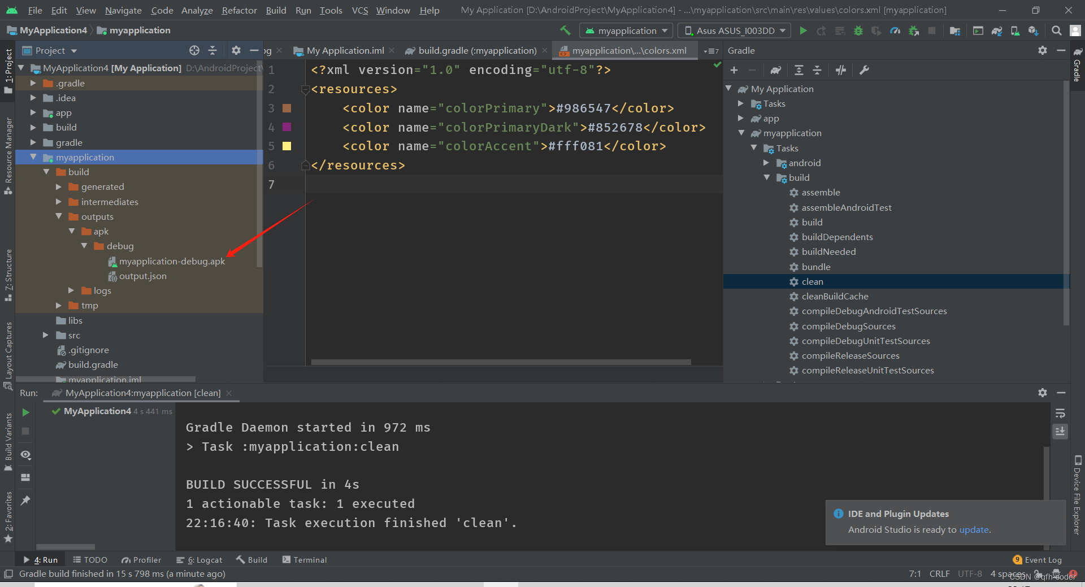The width and height of the screenshot is (1085, 587).
Task: Open the Refactor menu
Action: (x=239, y=10)
